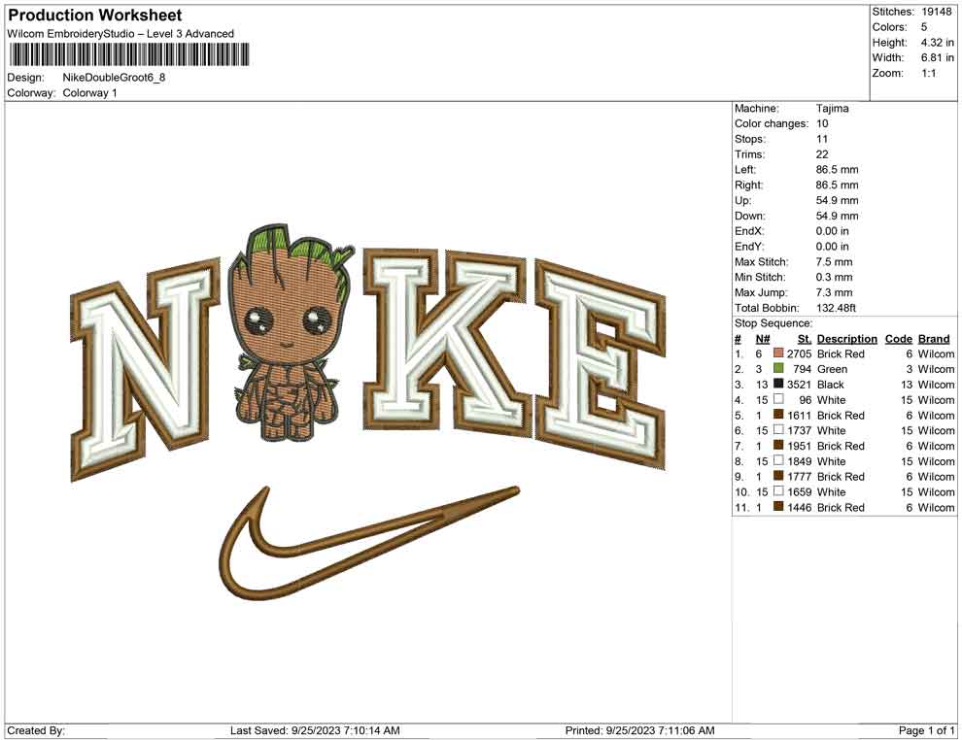Click white swatch with 1659 stitches

[778, 491]
